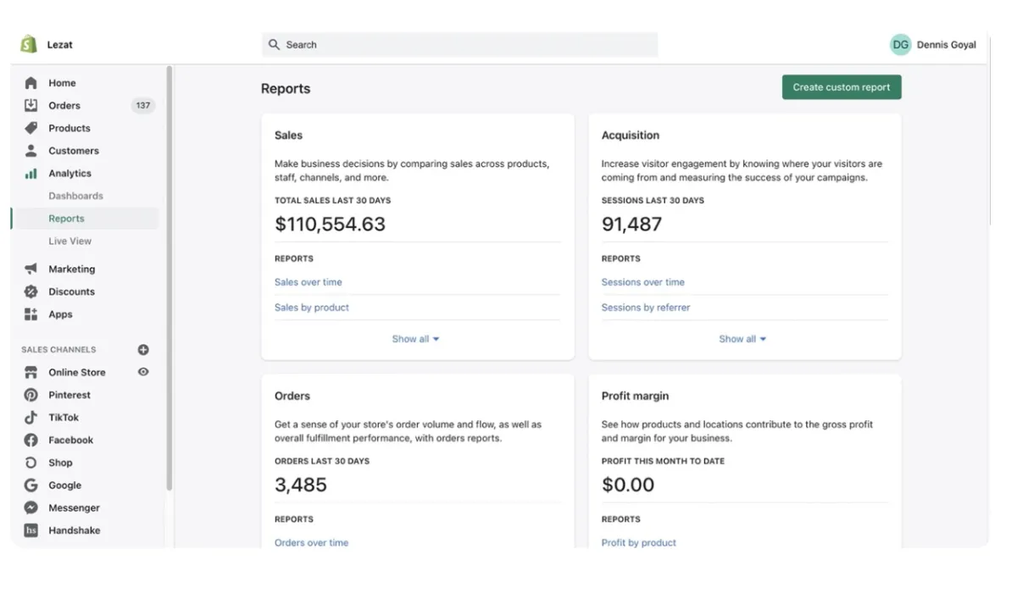Open the Discounts badge icon
Screen dimensions: 1017x599
[x=31, y=291]
